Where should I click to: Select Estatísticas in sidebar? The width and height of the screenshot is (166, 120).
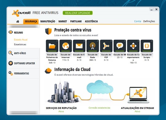(x=20, y=44)
